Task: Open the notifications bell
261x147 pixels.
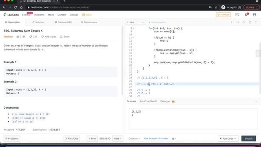Action: click(246, 15)
